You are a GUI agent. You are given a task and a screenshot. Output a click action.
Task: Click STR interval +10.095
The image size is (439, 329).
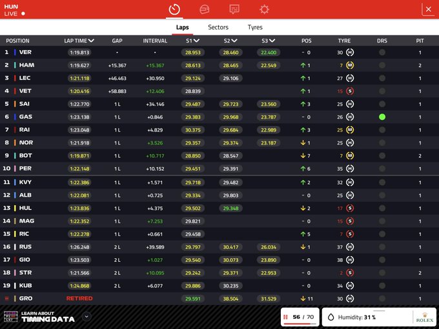(x=155, y=273)
